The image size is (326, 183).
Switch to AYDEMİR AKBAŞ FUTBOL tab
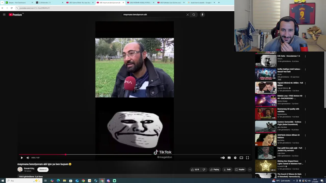[x=140, y=3]
